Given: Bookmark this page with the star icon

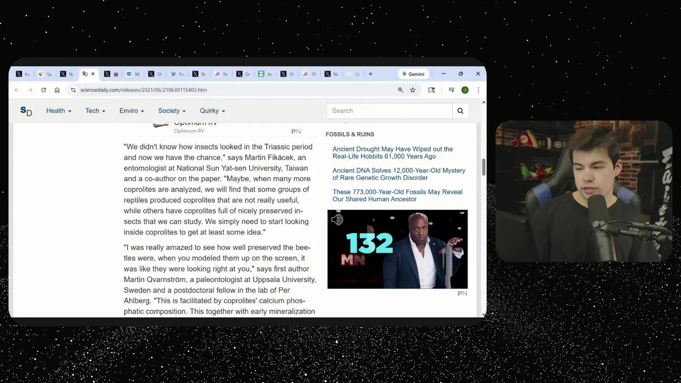Looking at the screenshot, I should pyautogui.click(x=412, y=90).
